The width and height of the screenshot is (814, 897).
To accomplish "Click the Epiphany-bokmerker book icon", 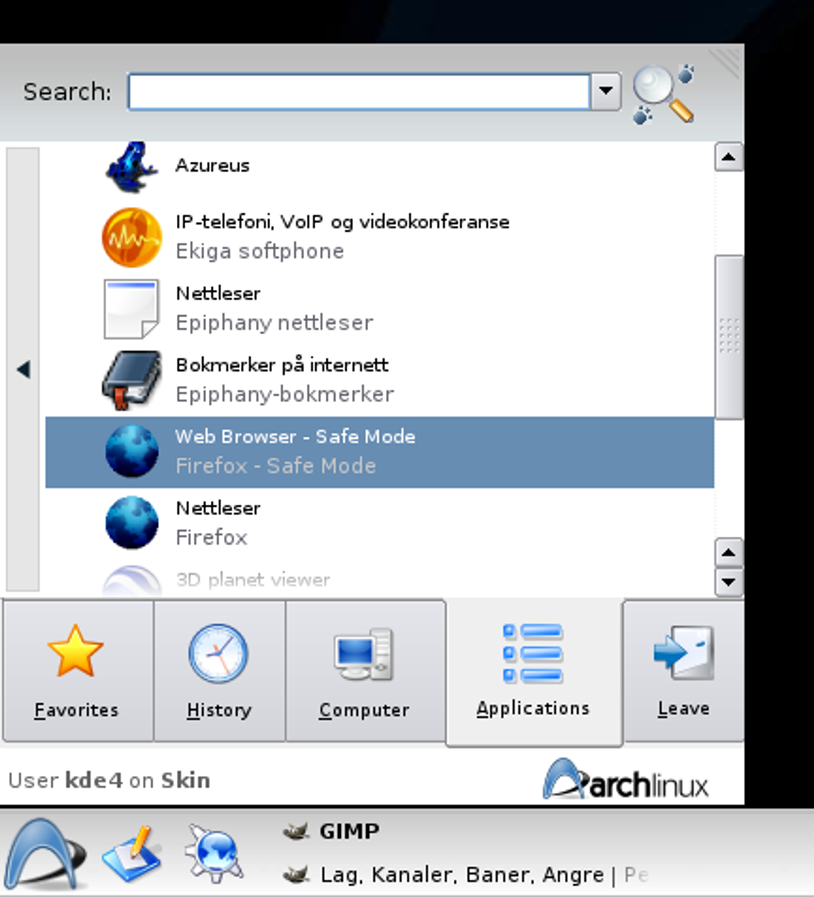I will click(x=131, y=381).
